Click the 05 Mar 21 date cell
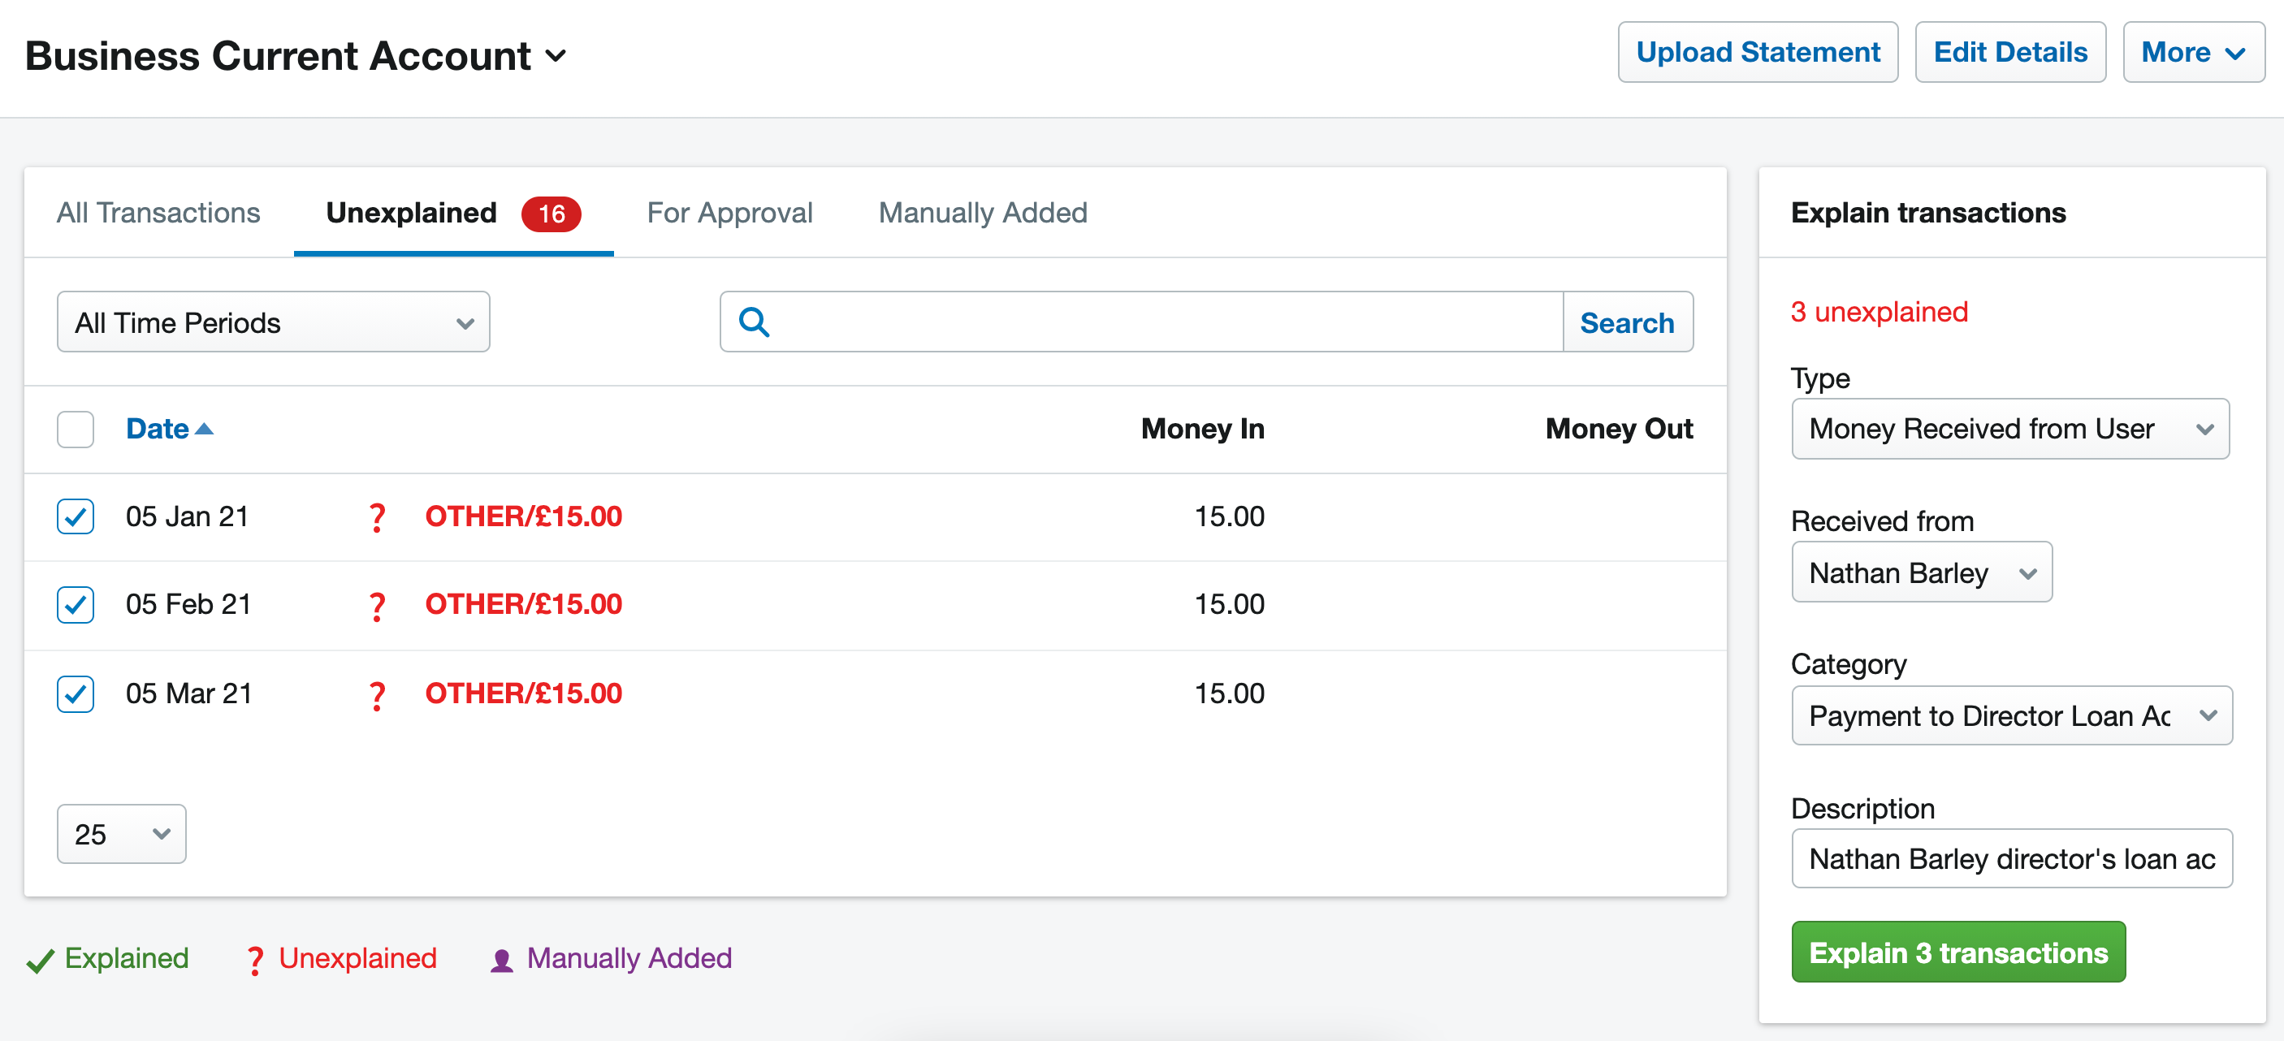The width and height of the screenshot is (2284, 1041). (x=189, y=693)
